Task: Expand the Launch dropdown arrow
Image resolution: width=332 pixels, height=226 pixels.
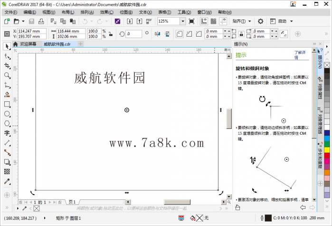Action: coord(291,21)
